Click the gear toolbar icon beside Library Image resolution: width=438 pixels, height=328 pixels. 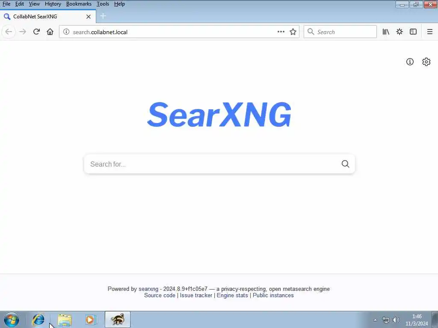(400, 32)
